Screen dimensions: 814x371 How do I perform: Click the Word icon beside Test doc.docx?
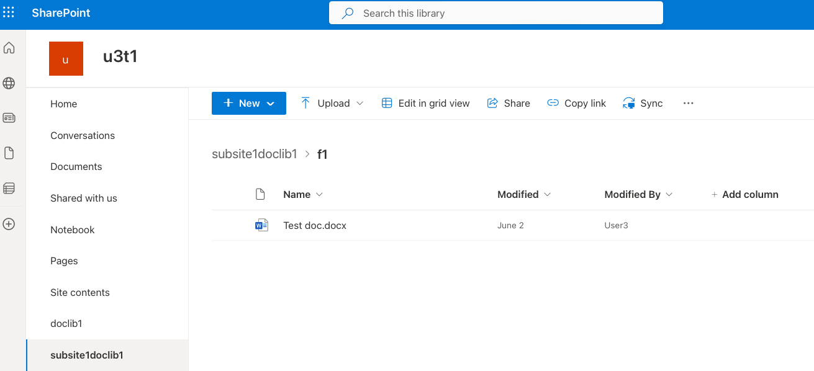pos(261,225)
